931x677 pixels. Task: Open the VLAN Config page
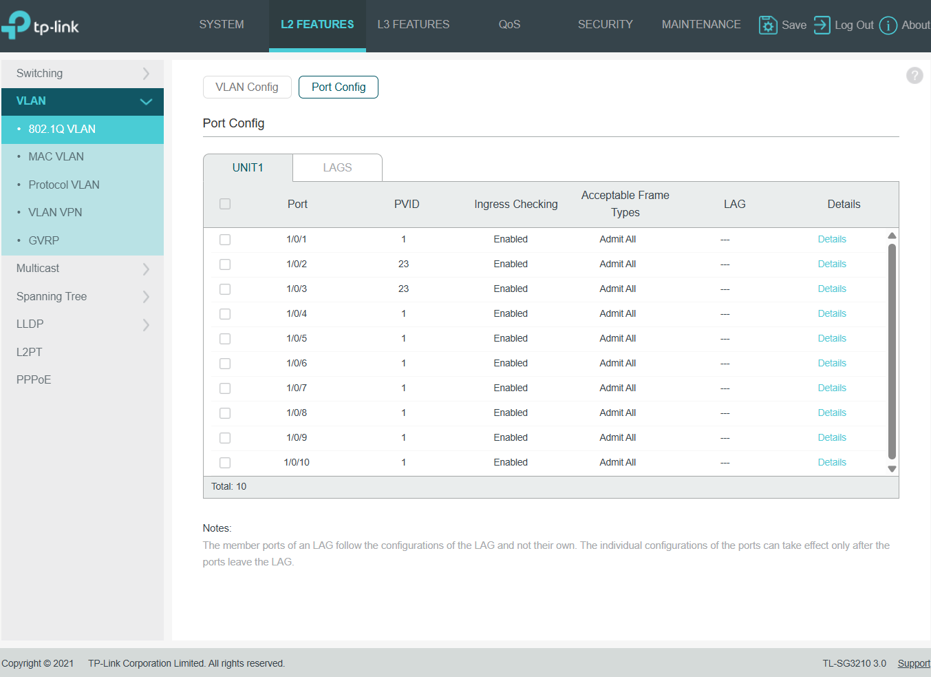pyautogui.click(x=247, y=87)
